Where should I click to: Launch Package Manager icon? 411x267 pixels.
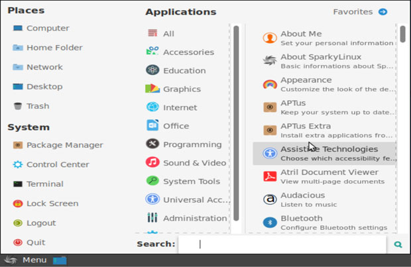tap(17, 145)
